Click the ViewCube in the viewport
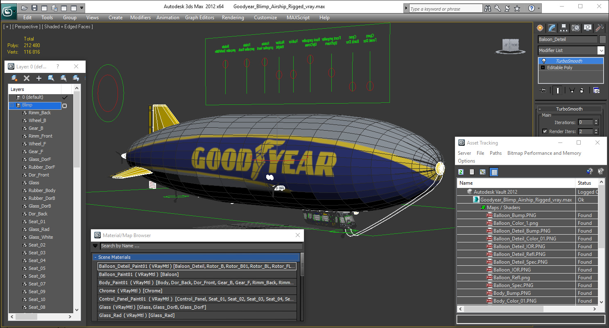609x328 pixels. (x=511, y=46)
